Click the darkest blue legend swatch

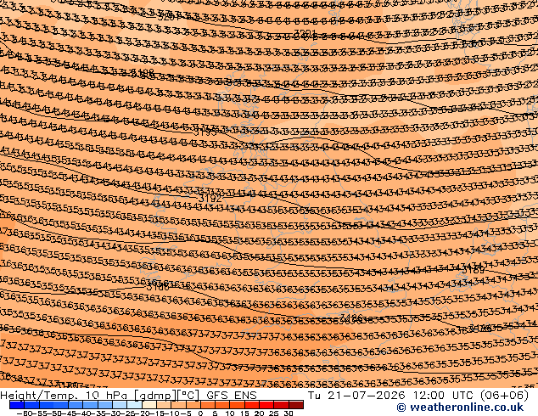pyautogui.click(x=17, y=405)
